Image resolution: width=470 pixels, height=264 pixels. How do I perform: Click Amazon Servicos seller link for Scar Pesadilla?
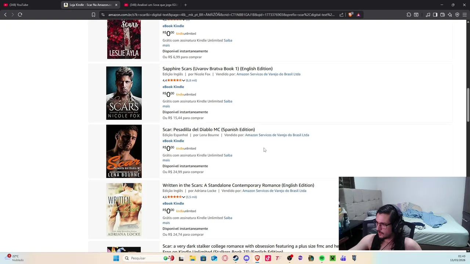[277, 135]
